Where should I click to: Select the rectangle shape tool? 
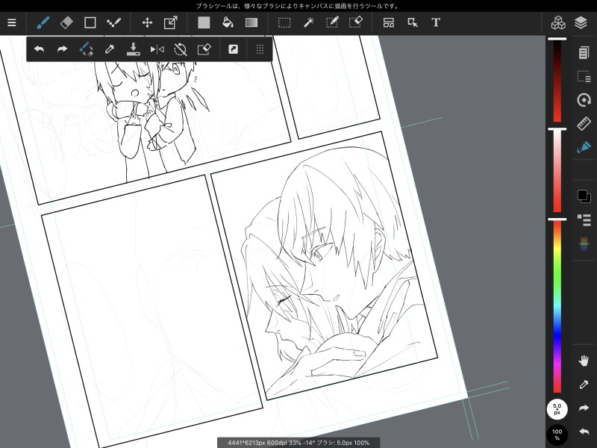pos(90,23)
